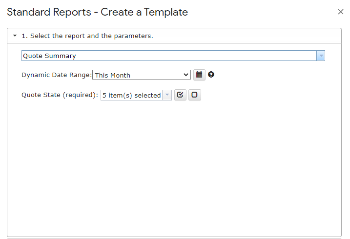Click the 'Quote State (required):' label
Viewport: 350px width, 239px height.
tap(60, 96)
